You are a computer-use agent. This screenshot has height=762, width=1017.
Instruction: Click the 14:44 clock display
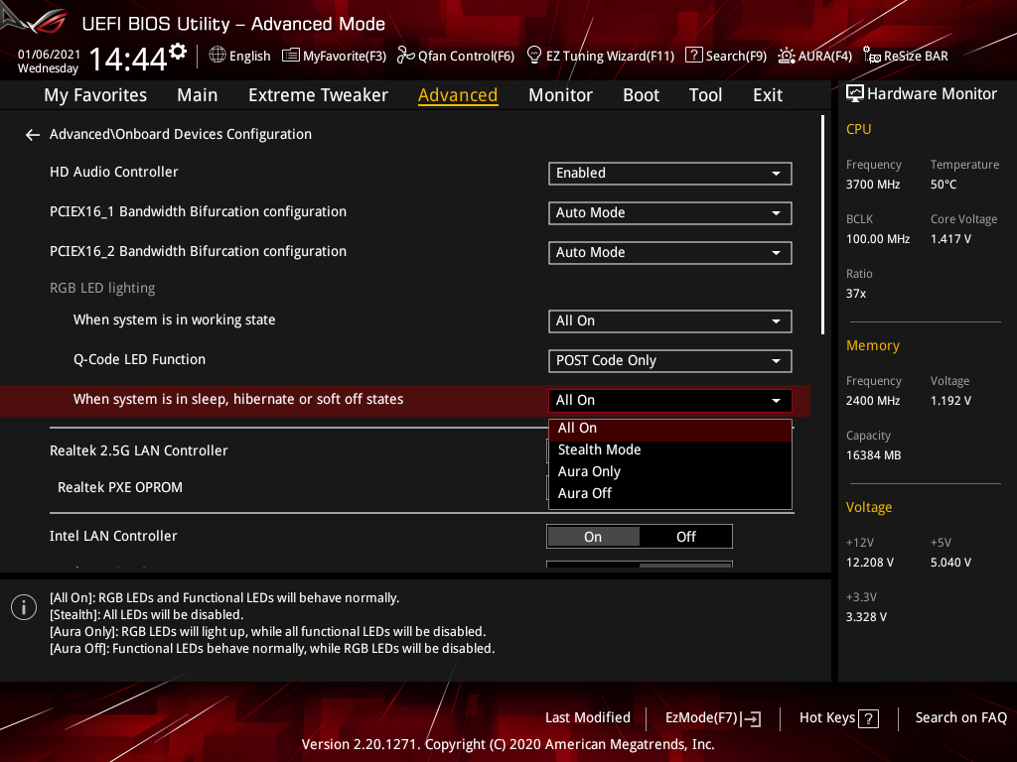(128, 60)
